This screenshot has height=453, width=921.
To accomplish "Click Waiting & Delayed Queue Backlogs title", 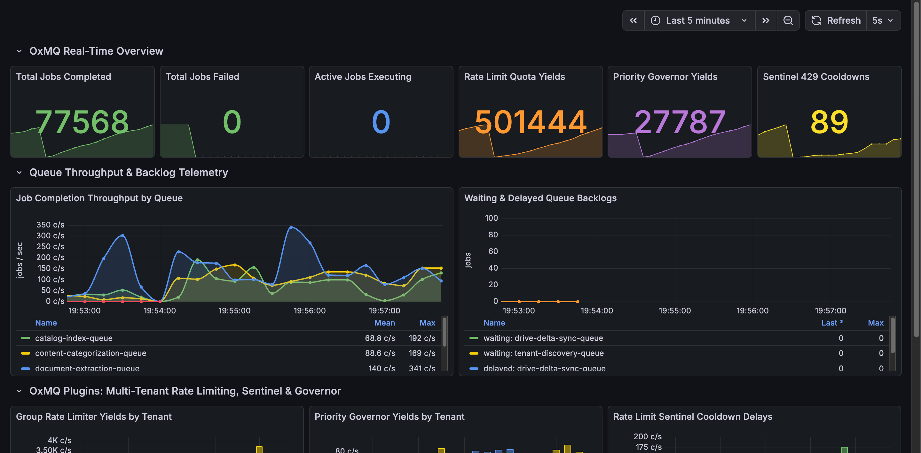I will [540, 198].
